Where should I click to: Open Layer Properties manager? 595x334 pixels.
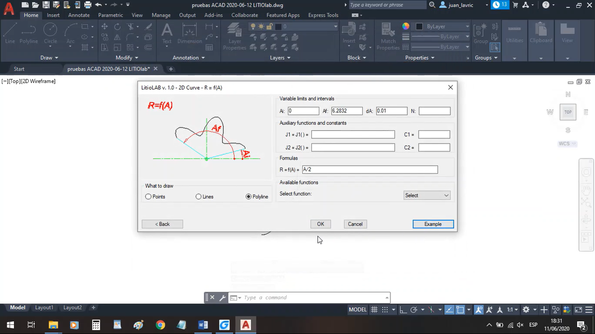click(x=235, y=37)
